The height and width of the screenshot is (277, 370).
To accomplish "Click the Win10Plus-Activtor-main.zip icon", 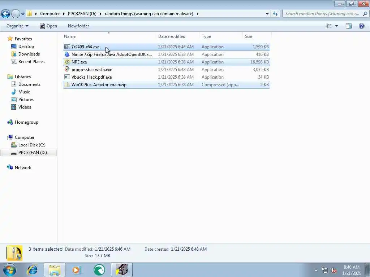I will tap(67, 84).
